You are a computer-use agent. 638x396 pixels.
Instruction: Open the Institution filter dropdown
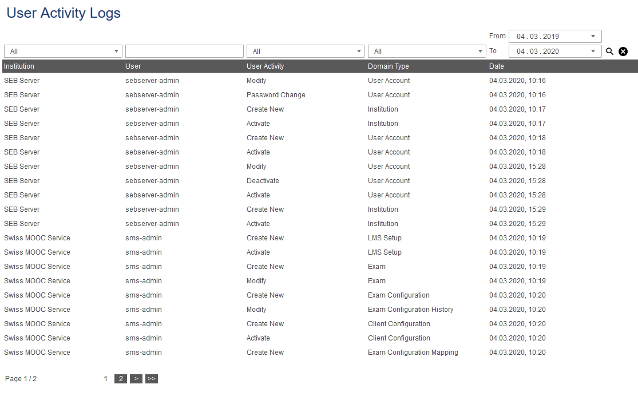pyautogui.click(x=63, y=52)
